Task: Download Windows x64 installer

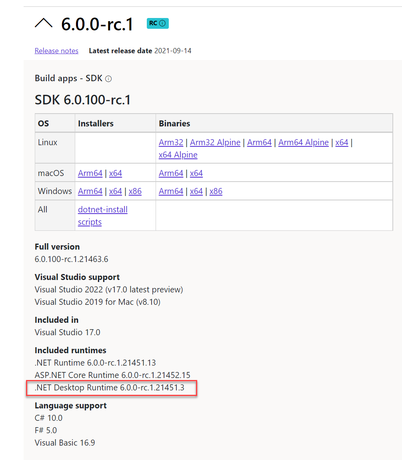Action: pyautogui.click(x=115, y=191)
